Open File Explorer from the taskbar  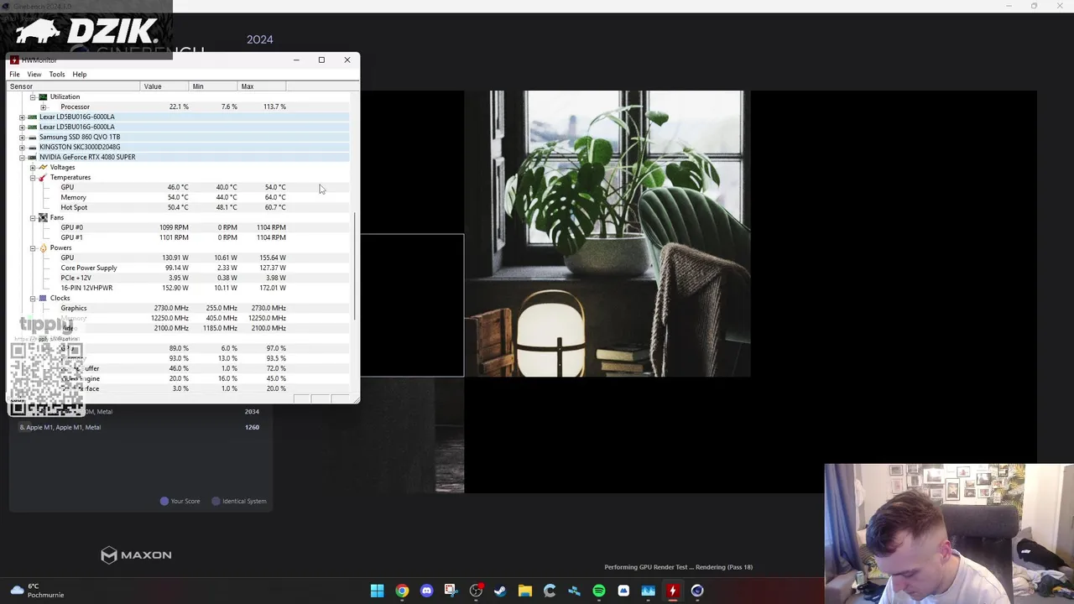524,591
